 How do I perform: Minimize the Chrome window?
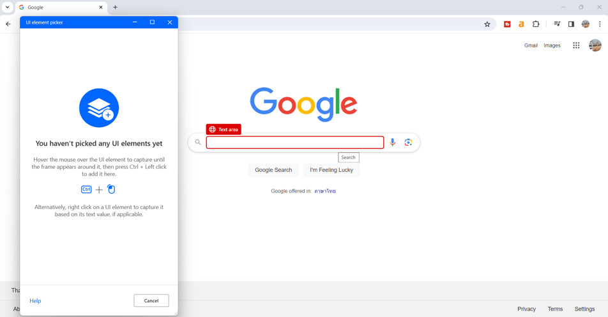click(x=563, y=7)
